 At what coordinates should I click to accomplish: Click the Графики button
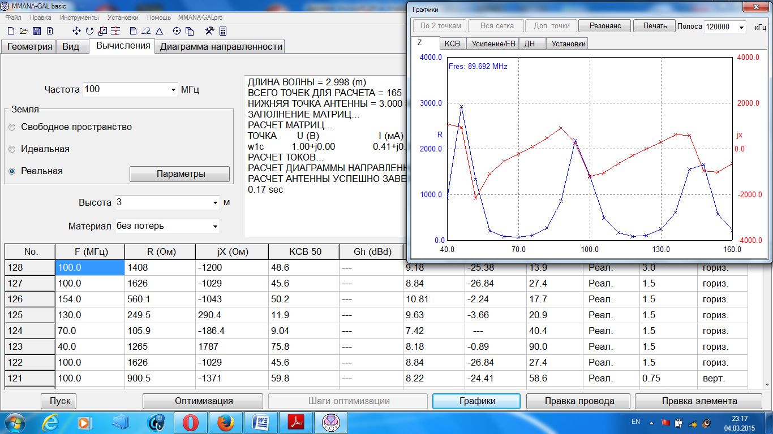pos(476,401)
